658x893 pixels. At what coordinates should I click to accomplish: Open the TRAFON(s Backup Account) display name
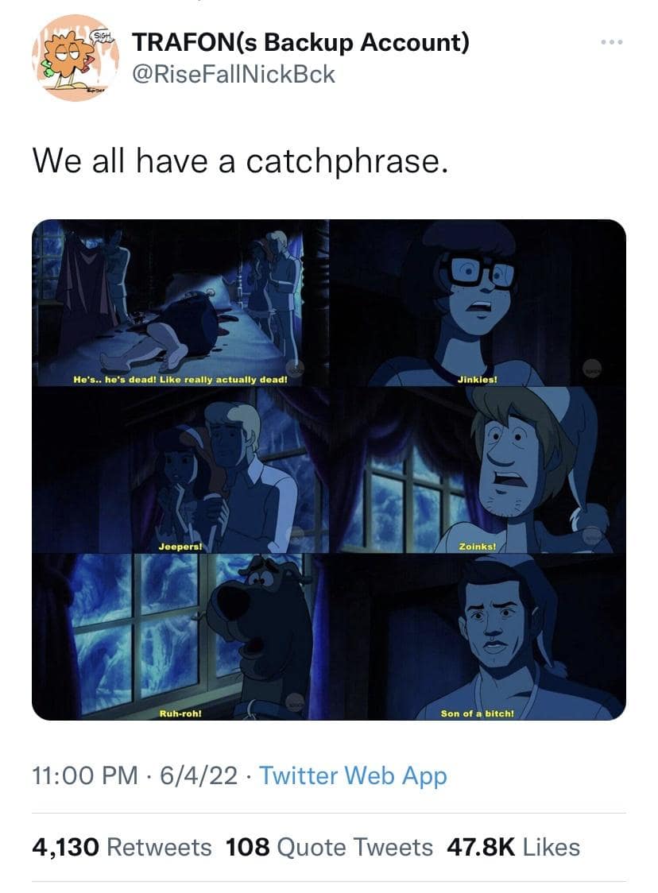[x=301, y=42]
